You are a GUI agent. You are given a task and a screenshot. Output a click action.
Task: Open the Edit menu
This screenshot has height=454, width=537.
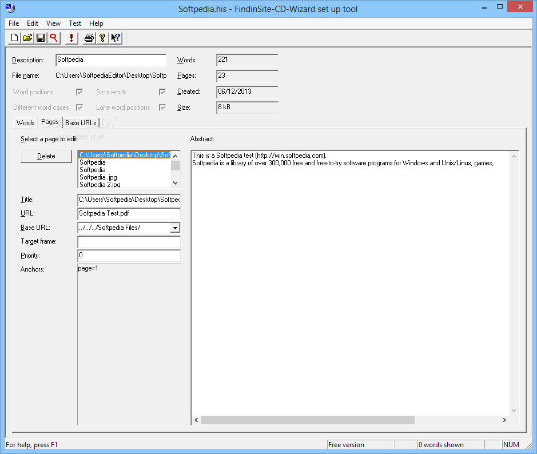33,23
